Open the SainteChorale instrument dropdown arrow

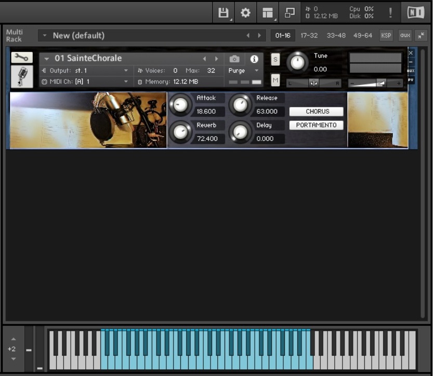46,59
